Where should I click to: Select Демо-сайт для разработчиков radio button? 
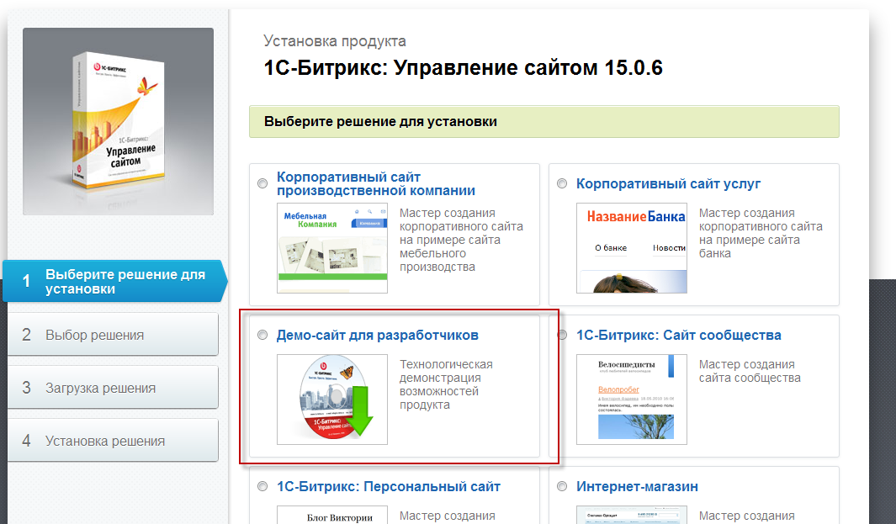tap(262, 335)
